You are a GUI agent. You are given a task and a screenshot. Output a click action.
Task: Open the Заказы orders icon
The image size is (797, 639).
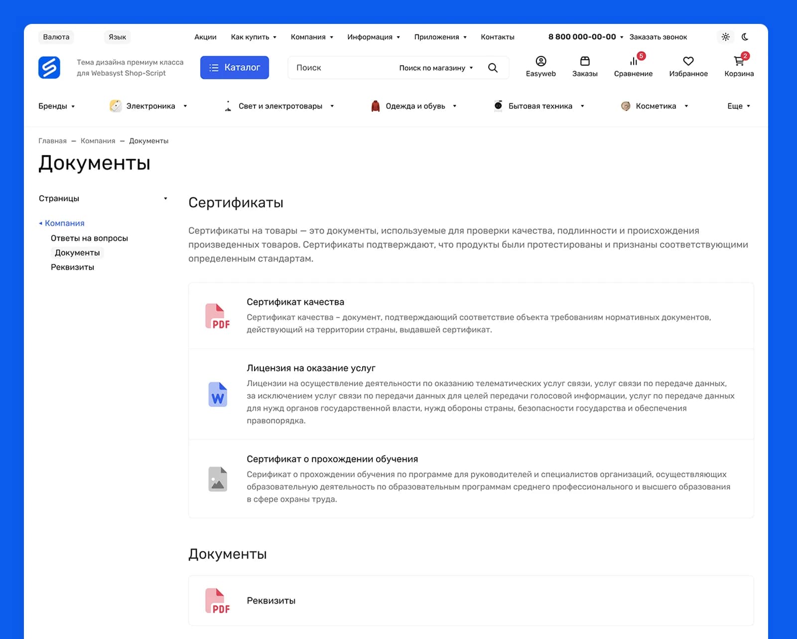click(585, 61)
